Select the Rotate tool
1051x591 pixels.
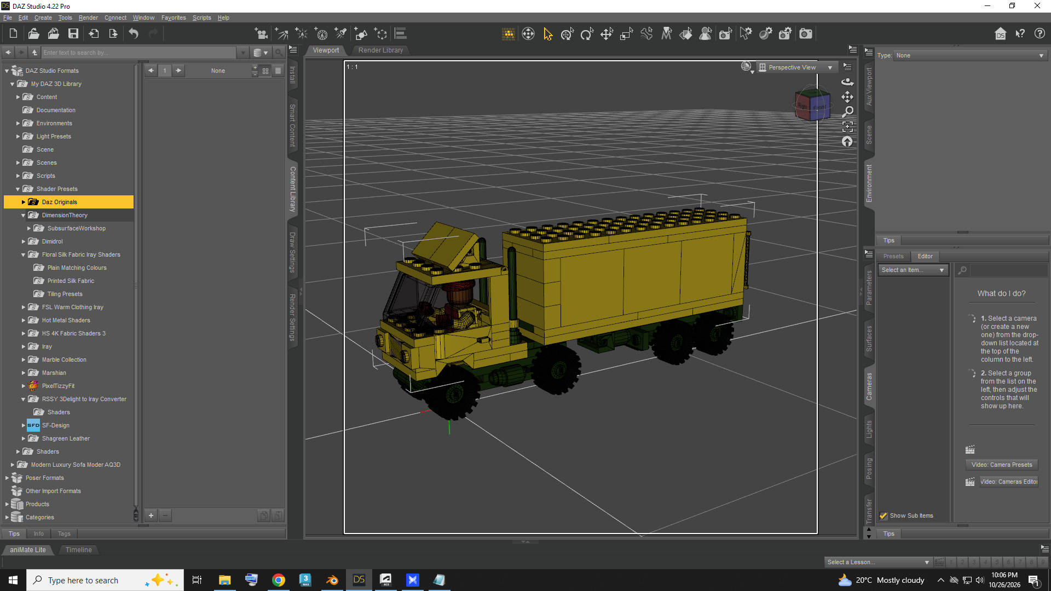pos(587,34)
